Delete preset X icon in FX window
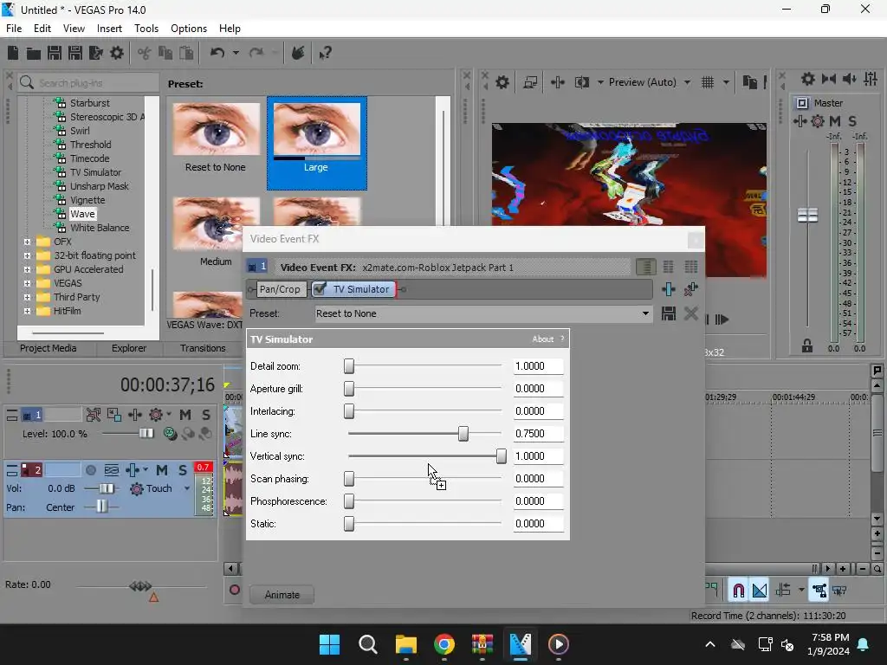This screenshot has height=665, width=887. 690,313
